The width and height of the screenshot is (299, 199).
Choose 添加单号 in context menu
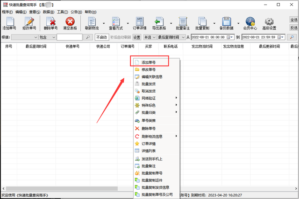click(x=157, y=62)
